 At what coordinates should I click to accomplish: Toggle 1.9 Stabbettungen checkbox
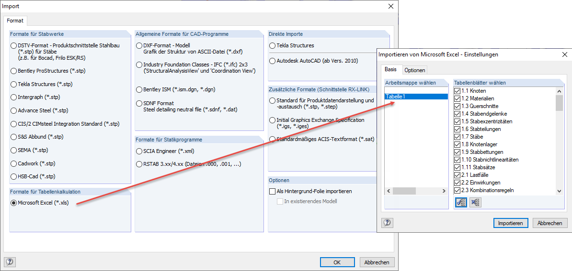[x=458, y=152]
